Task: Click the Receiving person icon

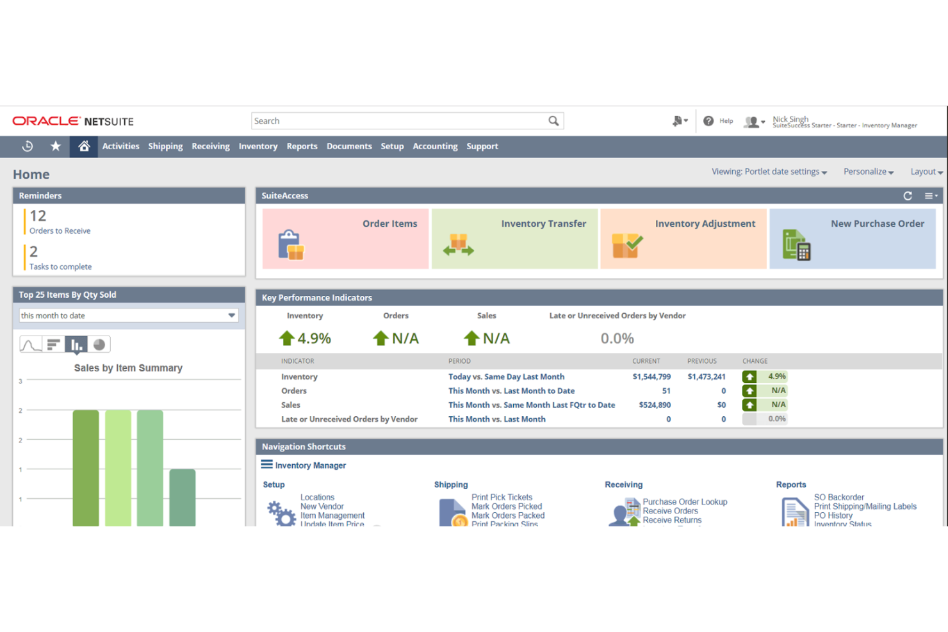Action: (x=625, y=512)
